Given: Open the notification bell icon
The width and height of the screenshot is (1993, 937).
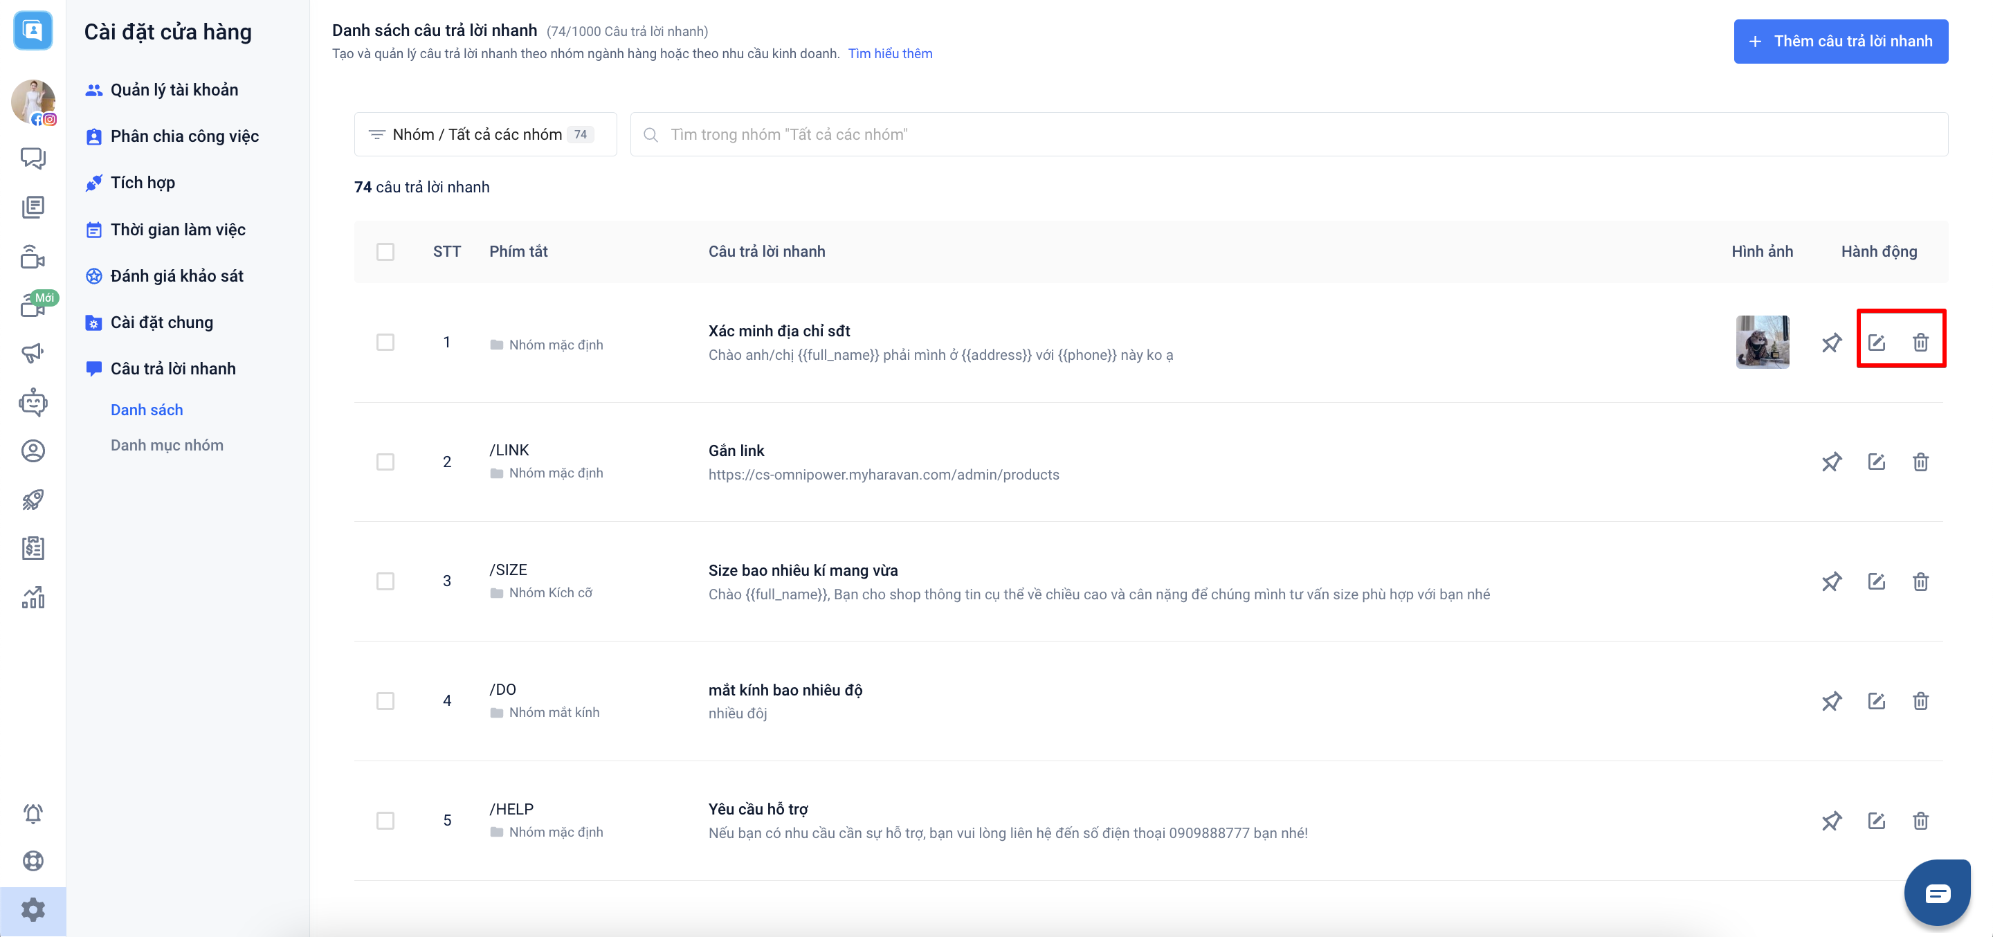Looking at the screenshot, I should [x=33, y=813].
